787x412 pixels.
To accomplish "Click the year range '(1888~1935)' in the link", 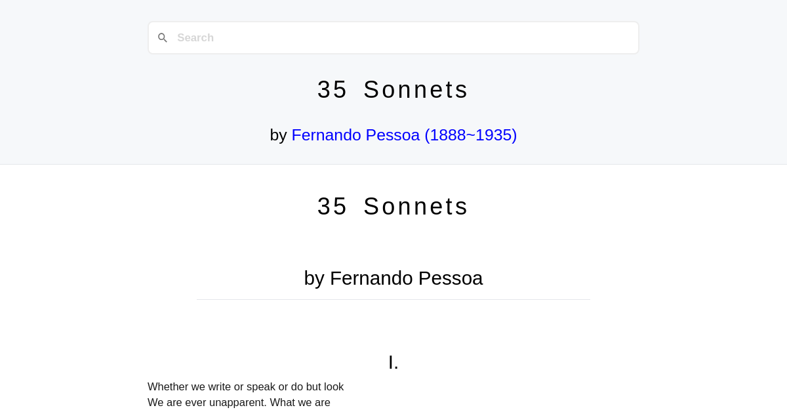I will 471,135.
